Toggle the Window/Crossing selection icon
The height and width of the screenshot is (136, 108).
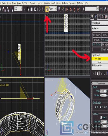[35, 9]
